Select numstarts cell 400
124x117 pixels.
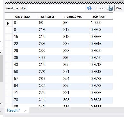(x=50, y=58)
